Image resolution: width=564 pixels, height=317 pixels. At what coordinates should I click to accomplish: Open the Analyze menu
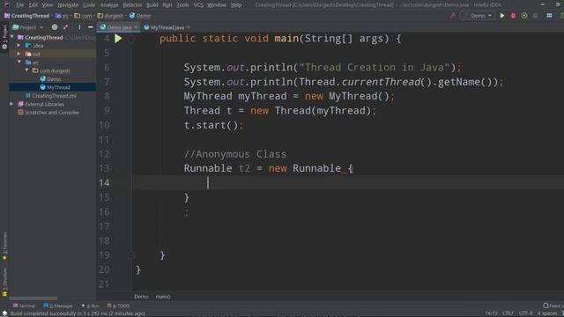point(109,5)
